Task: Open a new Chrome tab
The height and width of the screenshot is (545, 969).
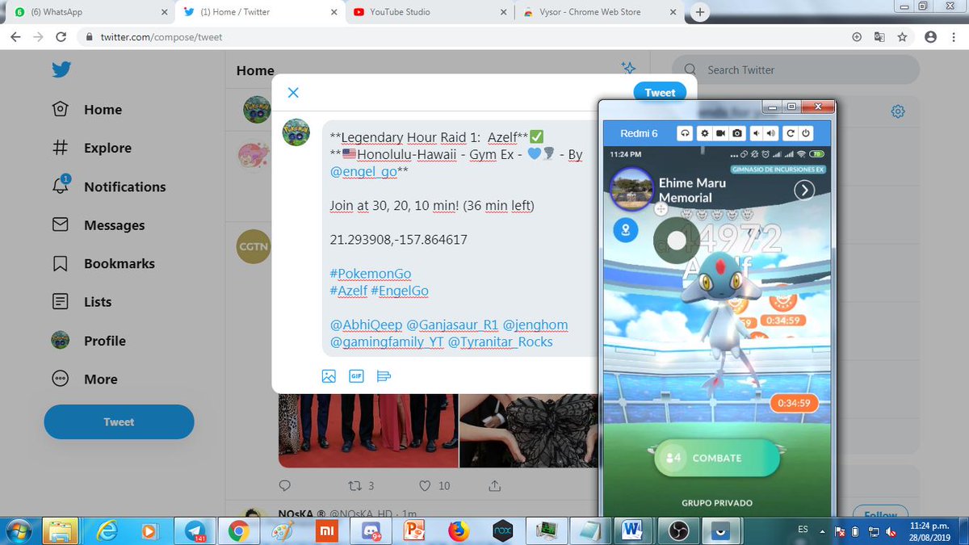Action: pyautogui.click(x=699, y=12)
